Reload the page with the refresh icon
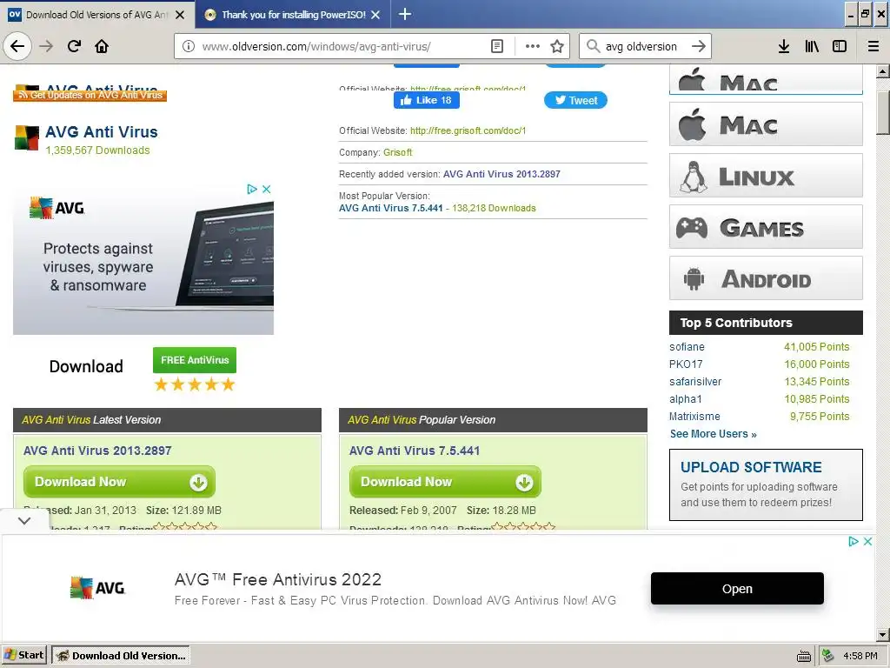Viewport: 890px width, 668px height. coord(74,46)
